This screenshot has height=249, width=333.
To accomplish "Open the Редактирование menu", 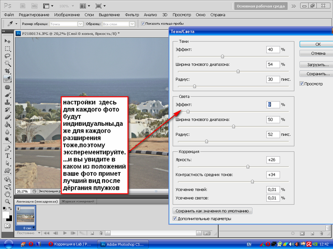I will (34, 15).
